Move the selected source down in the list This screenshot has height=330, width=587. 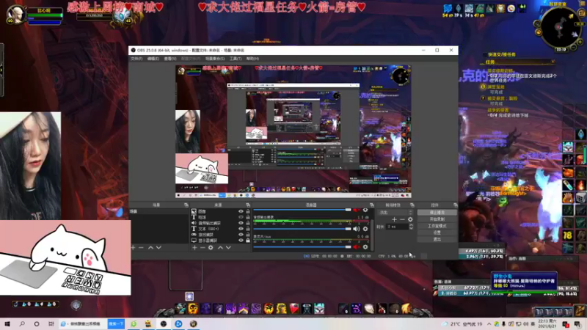tap(228, 248)
